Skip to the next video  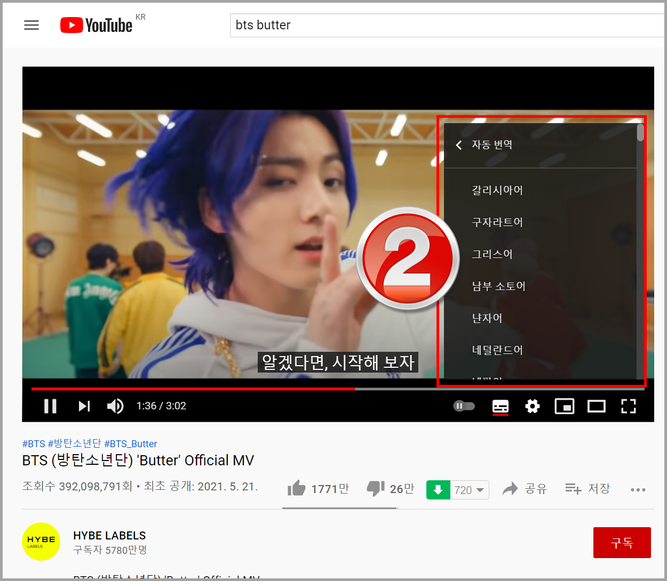84,406
